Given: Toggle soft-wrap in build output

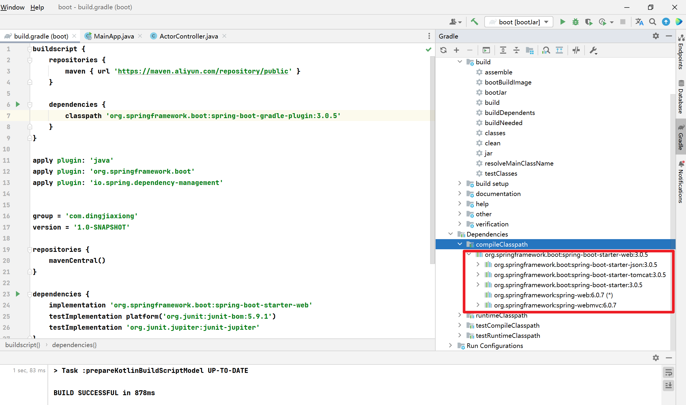Looking at the screenshot, I should tap(669, 373).
